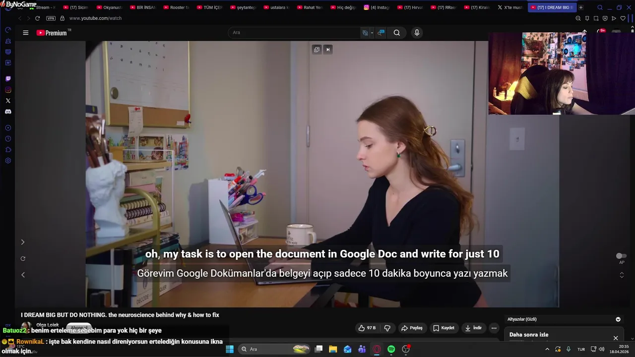Switch to the X'te tab
Screen dimensions: 635x357
(510, 7)
